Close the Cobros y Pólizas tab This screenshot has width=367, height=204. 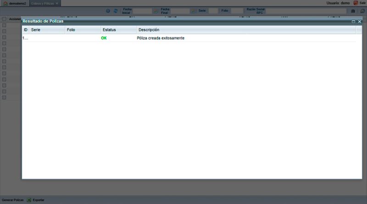coord(57,4)
